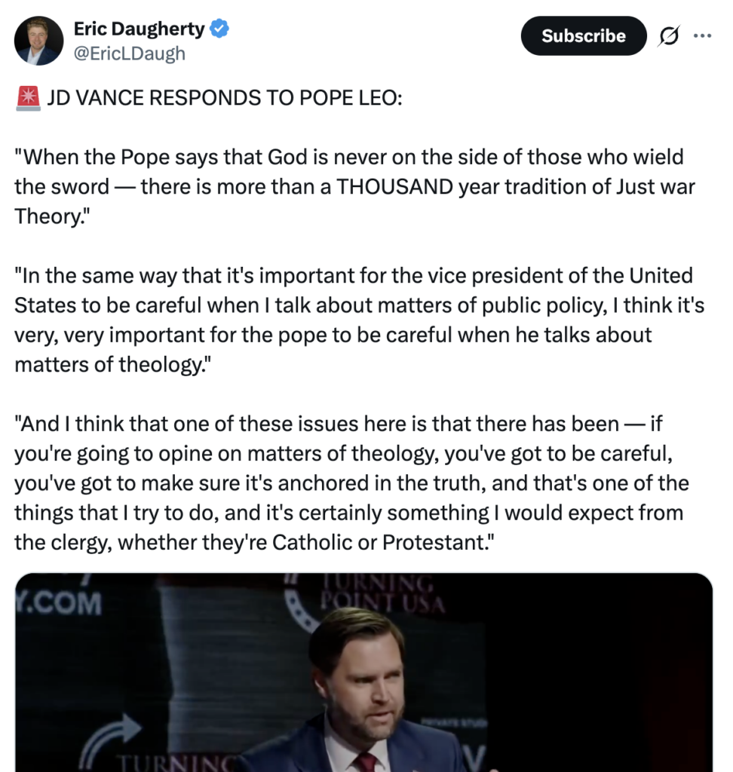
Task: Click the paragraph about wielding the sword
Action: 354,187
